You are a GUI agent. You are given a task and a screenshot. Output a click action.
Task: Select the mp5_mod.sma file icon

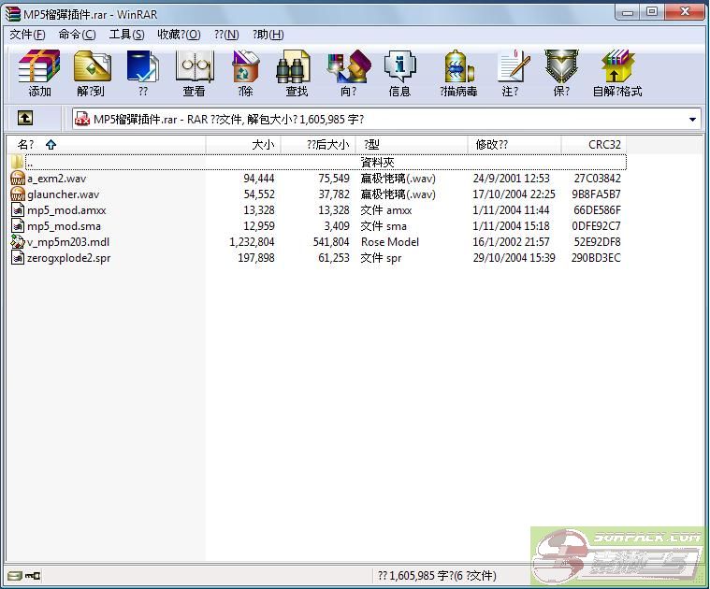coord(18,225)
